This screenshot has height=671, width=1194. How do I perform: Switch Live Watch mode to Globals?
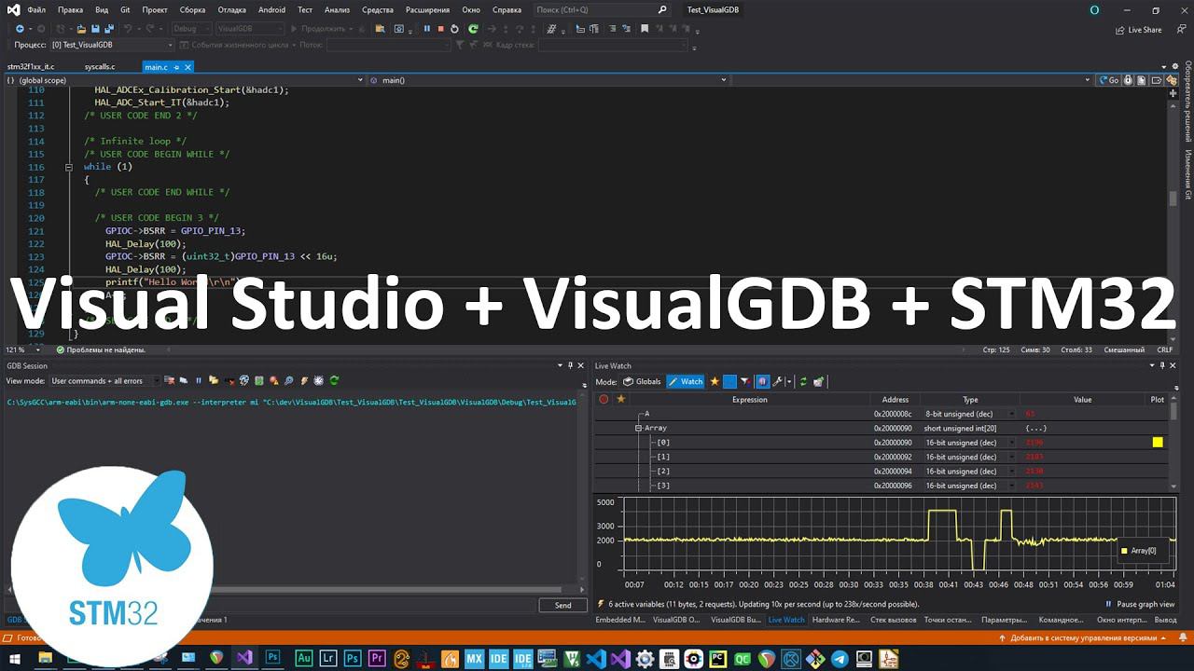(x=642, y=381)
